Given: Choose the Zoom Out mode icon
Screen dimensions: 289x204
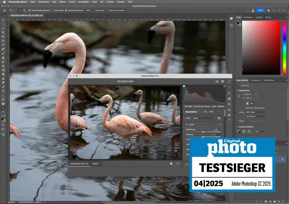Looking at the screenshot, I should [24, 10].
